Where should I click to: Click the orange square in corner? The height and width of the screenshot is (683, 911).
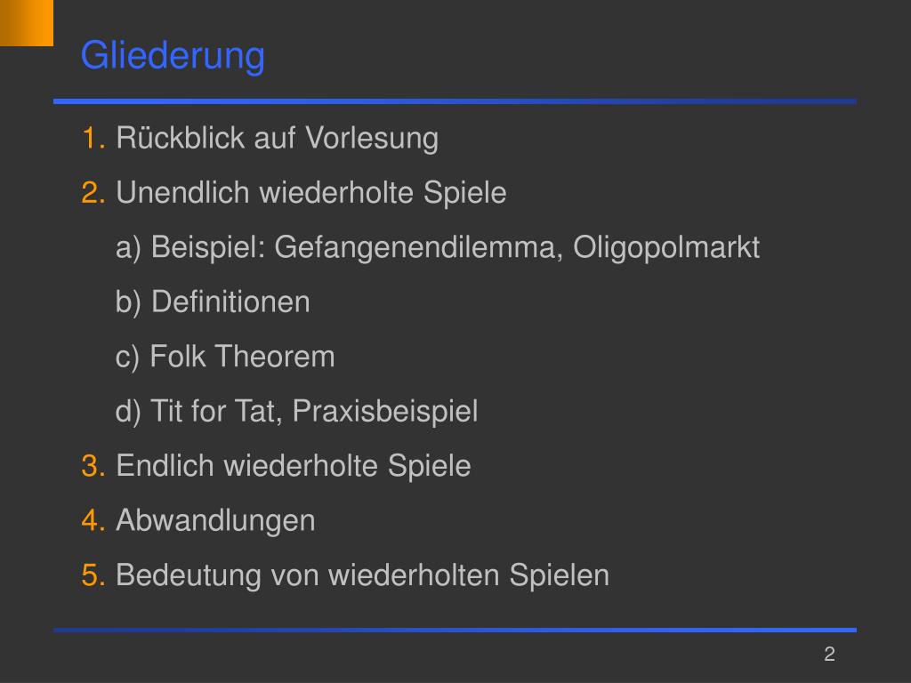coord(27,22)
